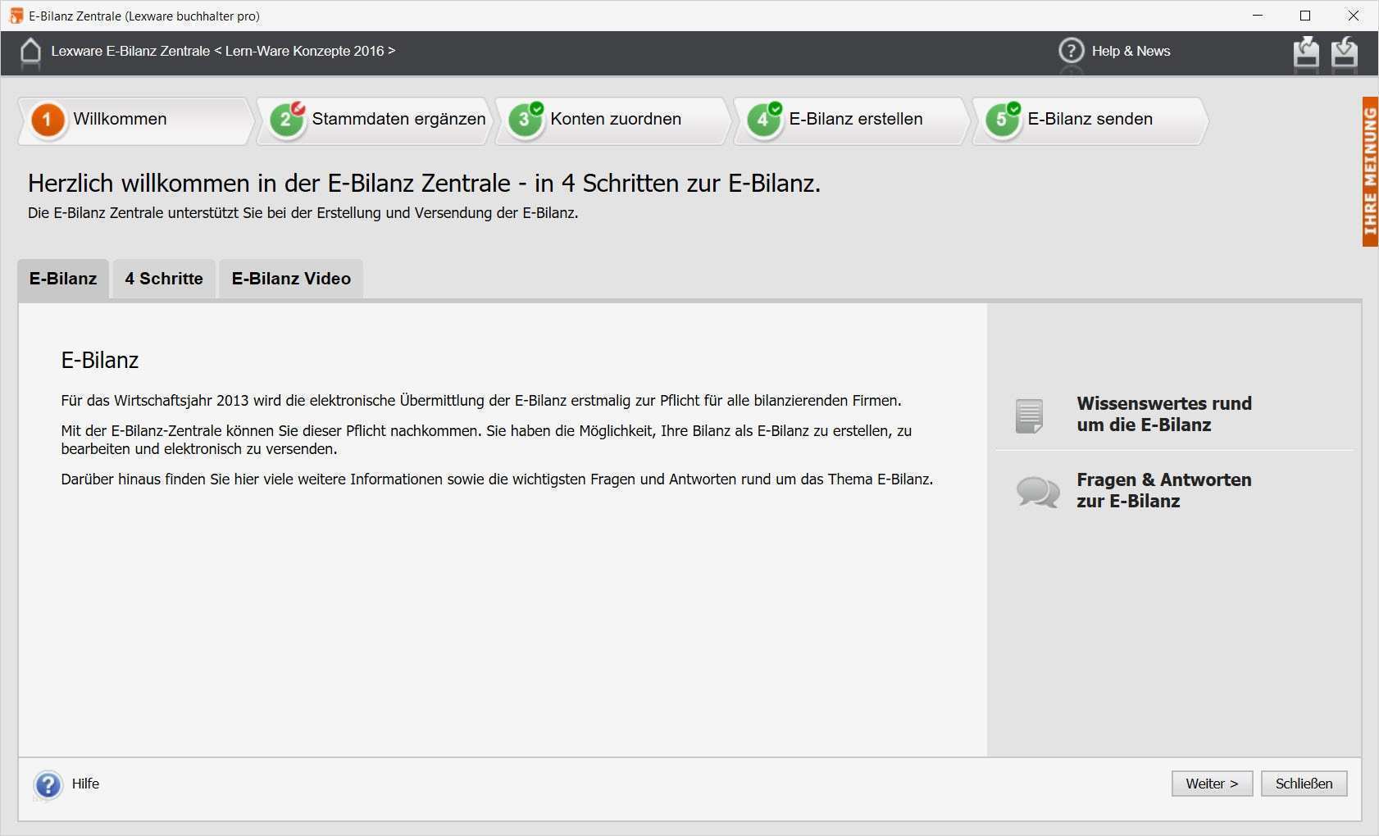Select step 2 Stammdaten ergänzen

398,119
